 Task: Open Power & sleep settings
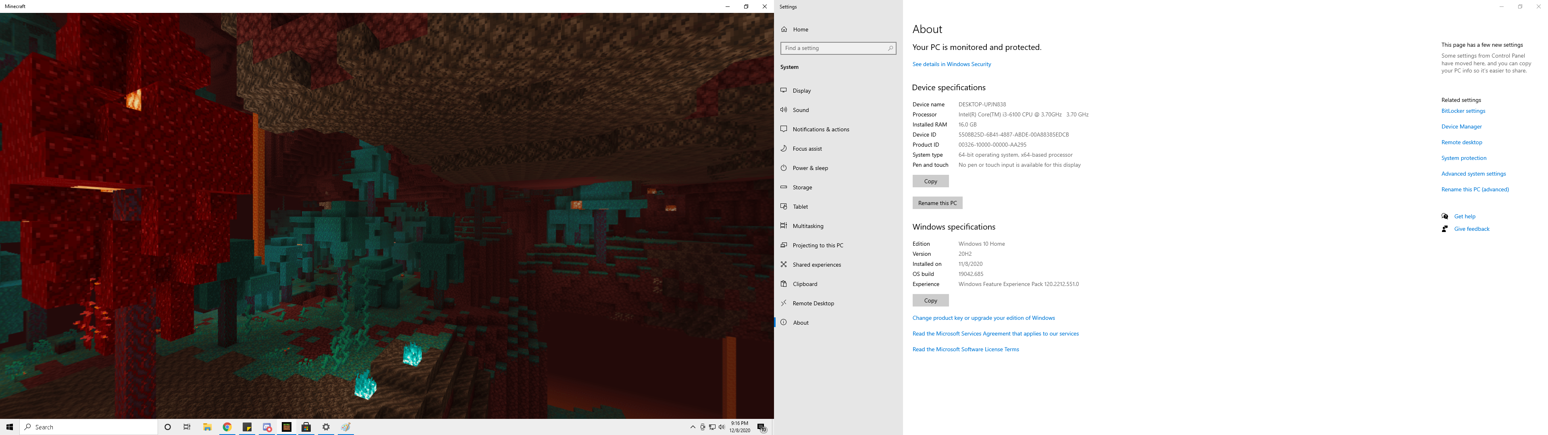(809, 168)
